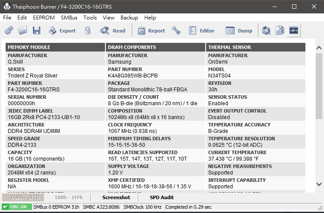The width and height of the screenshot is (324, 213).
Task: Open the Editor toolbar button
Action: pyautogui.click(x=201, y=31)
